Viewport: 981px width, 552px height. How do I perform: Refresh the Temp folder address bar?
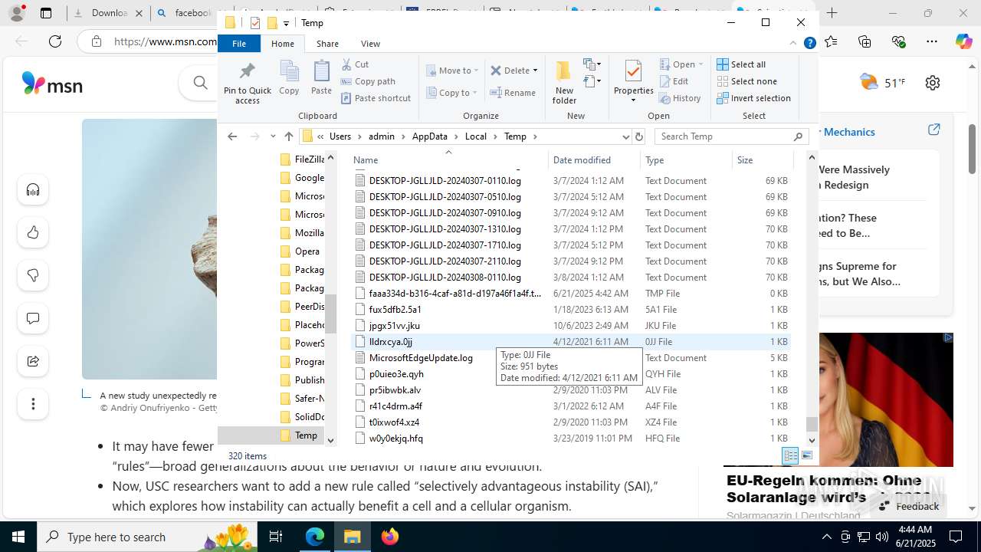tap(639, 136)
